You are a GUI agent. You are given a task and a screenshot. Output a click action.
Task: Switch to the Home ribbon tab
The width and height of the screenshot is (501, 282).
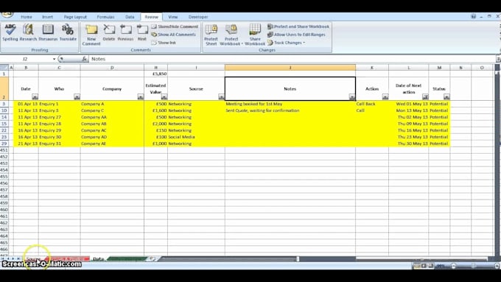click(x=27, y=17)
